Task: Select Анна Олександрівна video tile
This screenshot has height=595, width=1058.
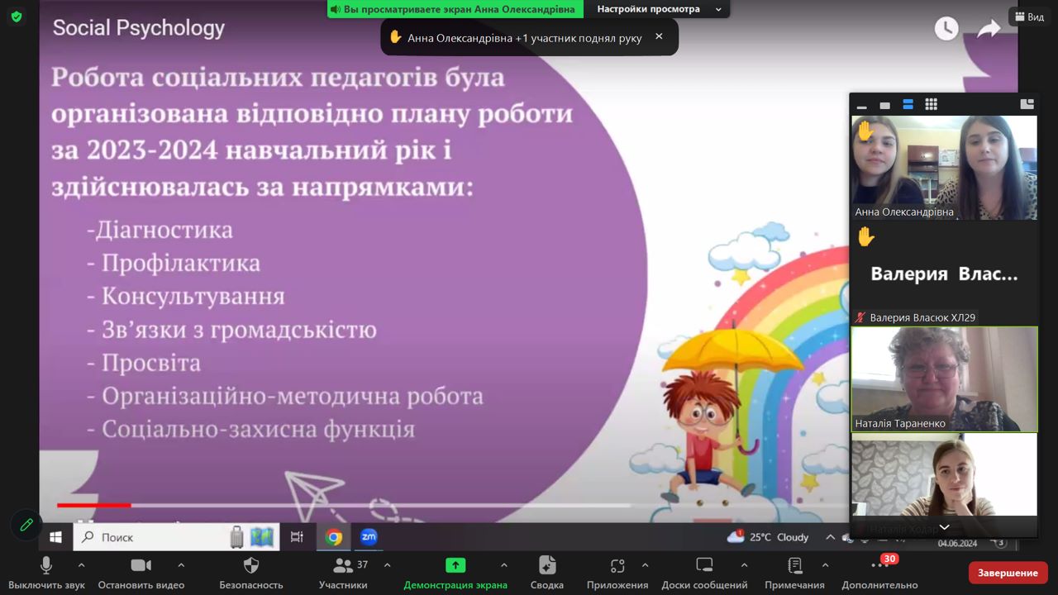Action: tap(944, 167)
